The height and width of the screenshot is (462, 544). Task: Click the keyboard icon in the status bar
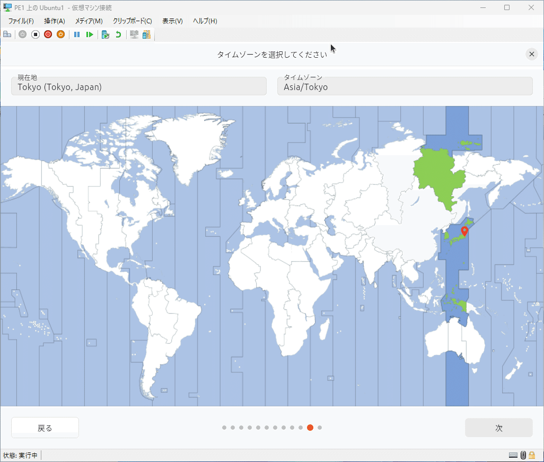(x=513, y=455)
